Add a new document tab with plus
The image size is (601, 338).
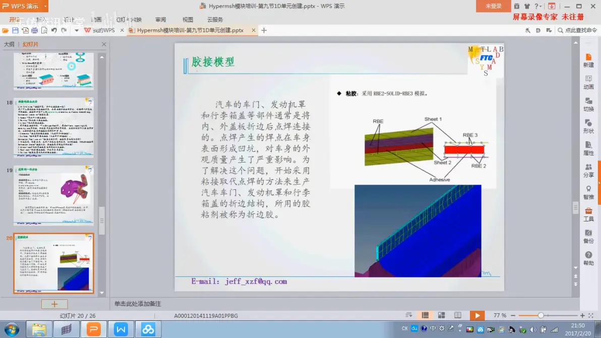pyautogui.click(x=264, y=30)
